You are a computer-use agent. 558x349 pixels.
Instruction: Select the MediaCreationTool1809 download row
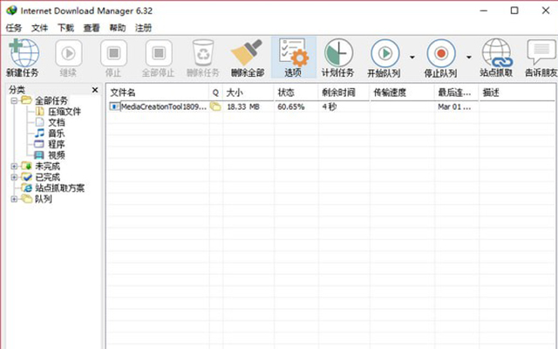pos(331,106)
